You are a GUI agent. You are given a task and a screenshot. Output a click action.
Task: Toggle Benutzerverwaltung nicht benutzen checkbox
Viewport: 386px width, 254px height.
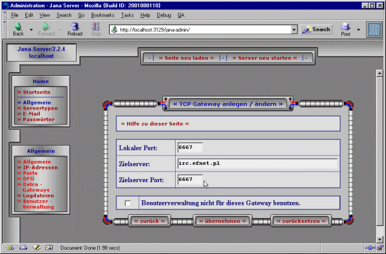[x=128, y=203]
